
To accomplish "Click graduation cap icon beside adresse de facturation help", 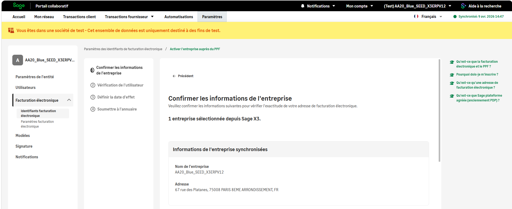I will pos(452,83).
